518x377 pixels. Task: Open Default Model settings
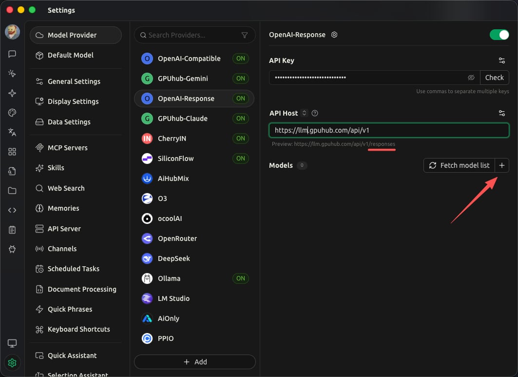coord(76,55)
